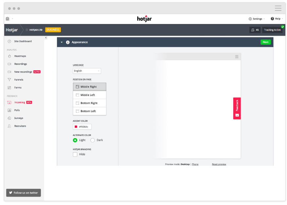Click the browser hamburger menu icon
The height and width of the screenshot is (205, 287).
tap(278, 8)
